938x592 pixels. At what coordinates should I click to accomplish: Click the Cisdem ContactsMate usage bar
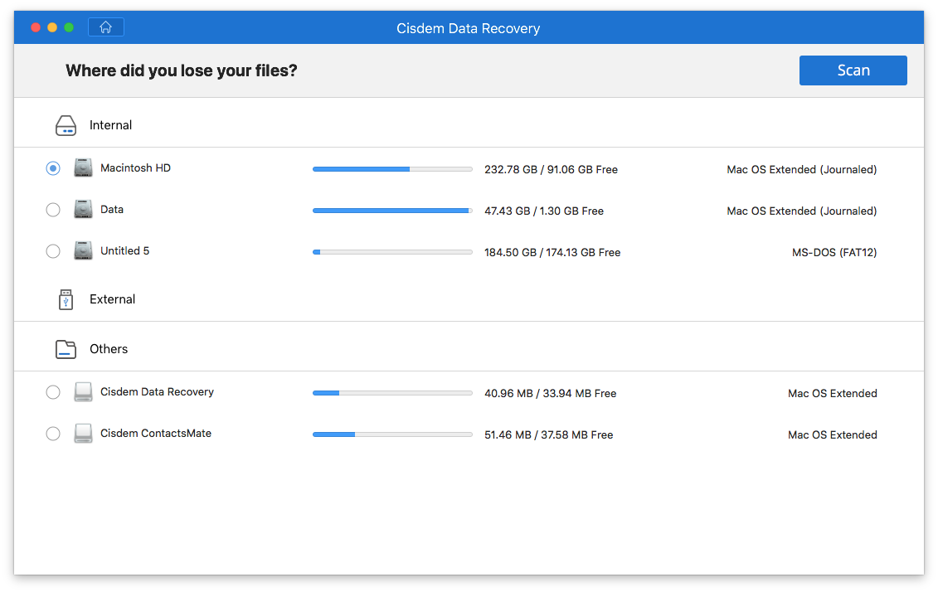click(392, 434)
